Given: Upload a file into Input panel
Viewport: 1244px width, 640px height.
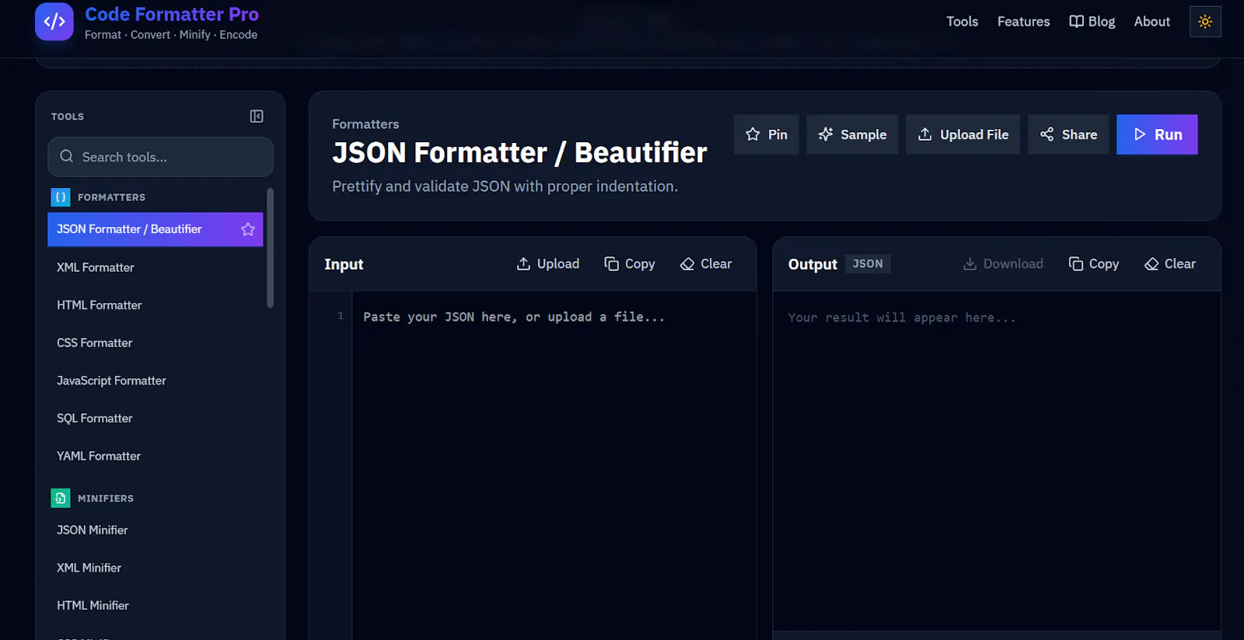Looking at the screenshot, I should pyautogui.click(x=548, y=264).
